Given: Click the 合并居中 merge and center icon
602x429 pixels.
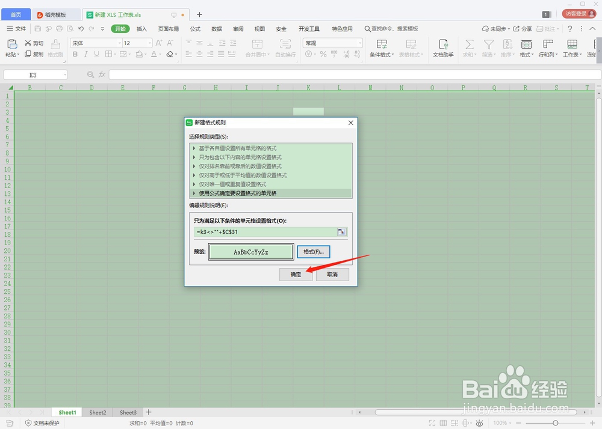Looking at the screenshot, I should pos(257,44).
